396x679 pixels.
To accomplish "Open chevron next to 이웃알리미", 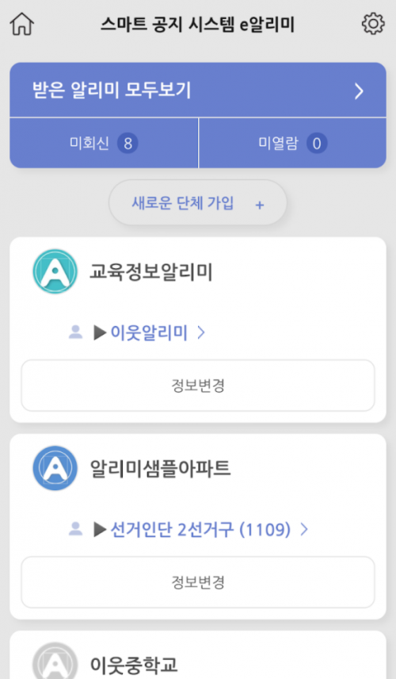I will [201, 332].
